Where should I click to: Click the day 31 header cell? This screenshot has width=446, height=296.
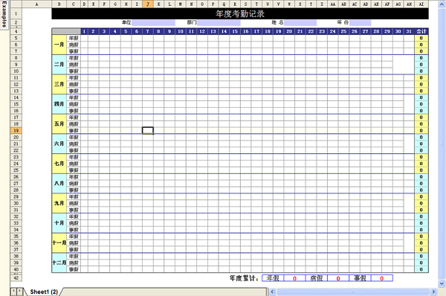tap(409, 31)
